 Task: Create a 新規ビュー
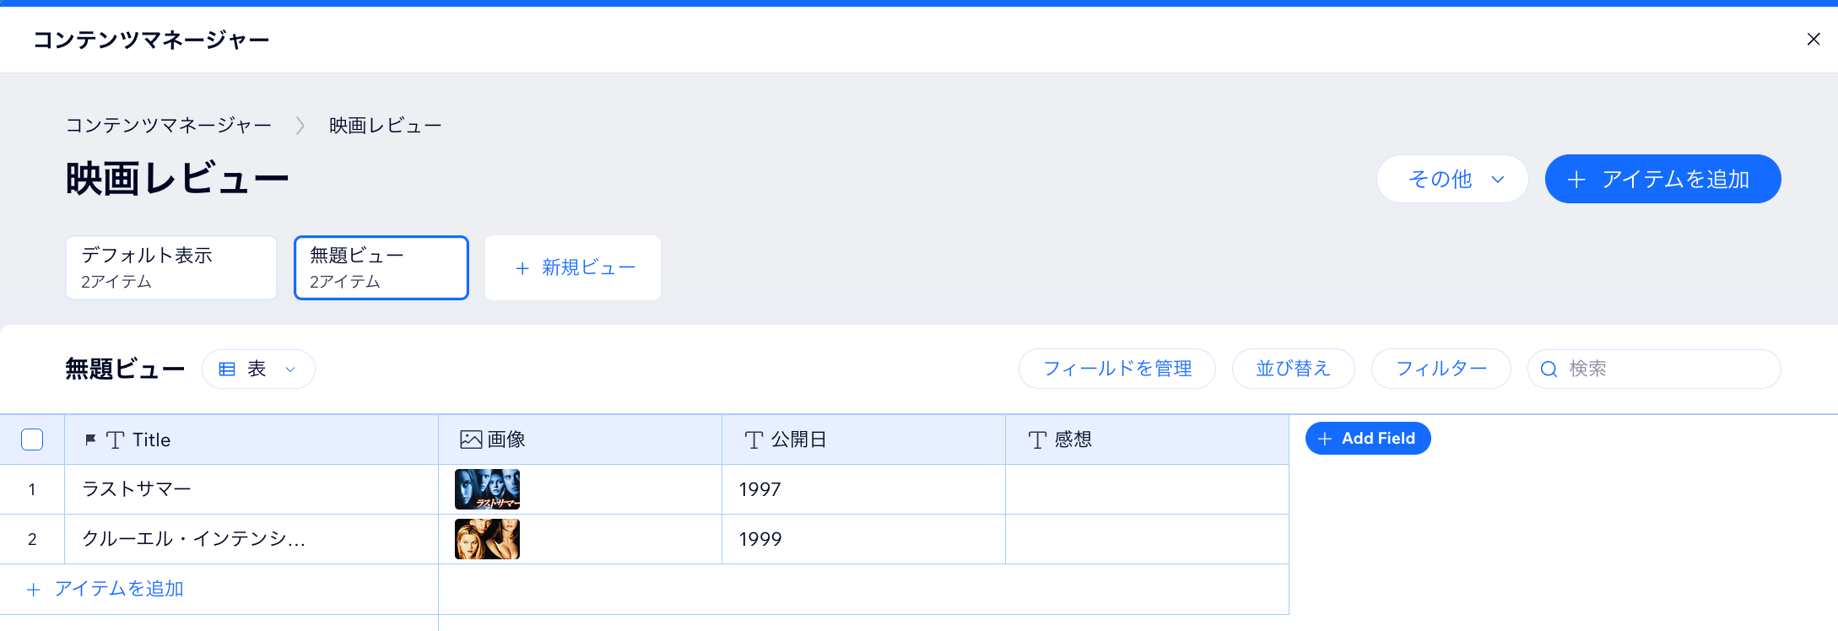[x=573, y=267]
